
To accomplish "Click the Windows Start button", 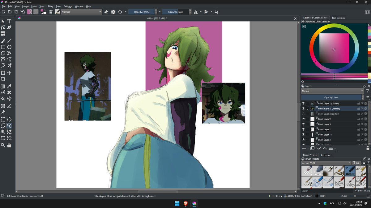I will 177,203.
